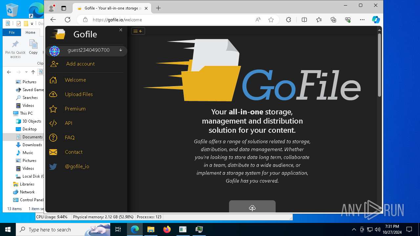Add this page to favorites star
The height and width of the screenshot is (236, 420).
click(271, 20)
